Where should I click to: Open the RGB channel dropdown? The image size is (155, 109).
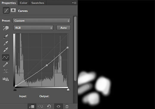click(x=33, y=28)
